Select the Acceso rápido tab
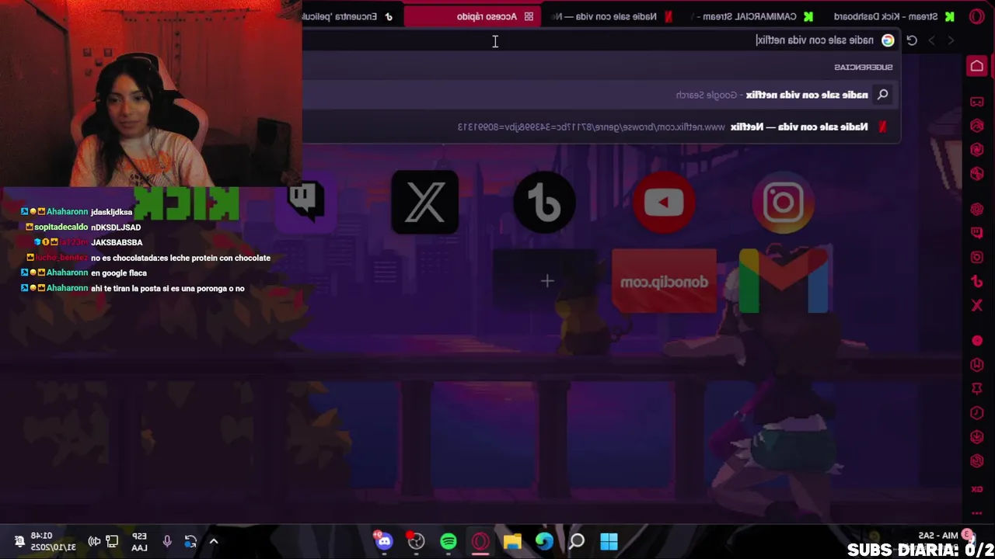Viewport: 995px width, 559px height. pos(472,16)
